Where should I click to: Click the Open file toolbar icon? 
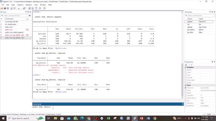2,8
